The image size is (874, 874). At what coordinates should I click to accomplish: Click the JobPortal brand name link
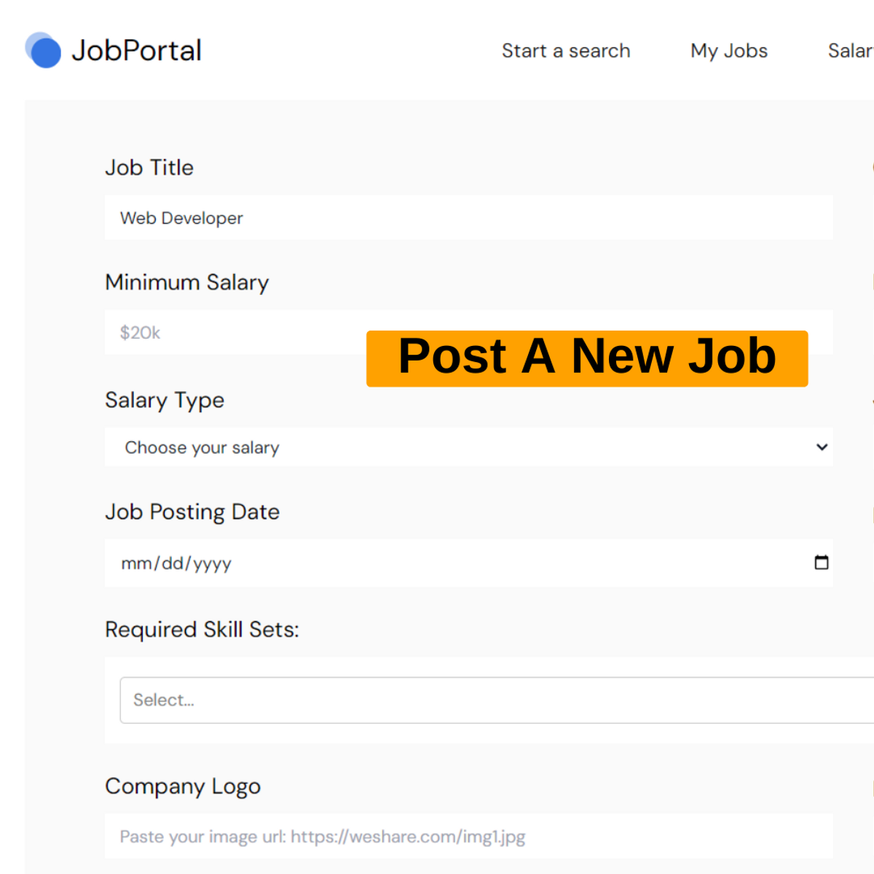point(136,50)
